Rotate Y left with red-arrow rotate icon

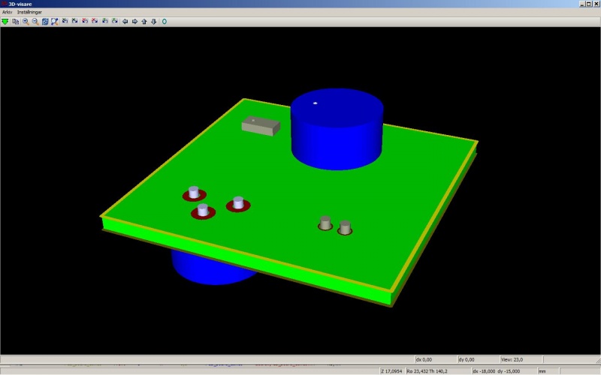[85, 21]
